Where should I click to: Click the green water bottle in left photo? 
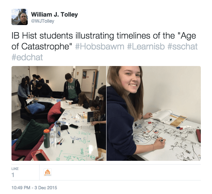coord(47,138)
